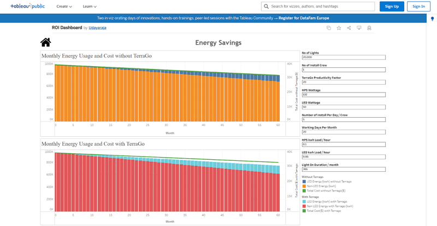The height and width of the screenshot is (226, 437).
Task: Click the data details icon
Action: point(369,28)
